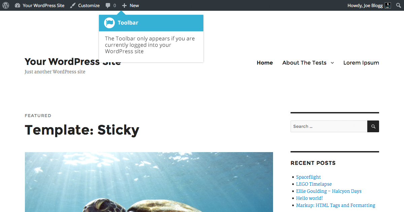Click the flag icon in Toolbar tooltip

109,23
